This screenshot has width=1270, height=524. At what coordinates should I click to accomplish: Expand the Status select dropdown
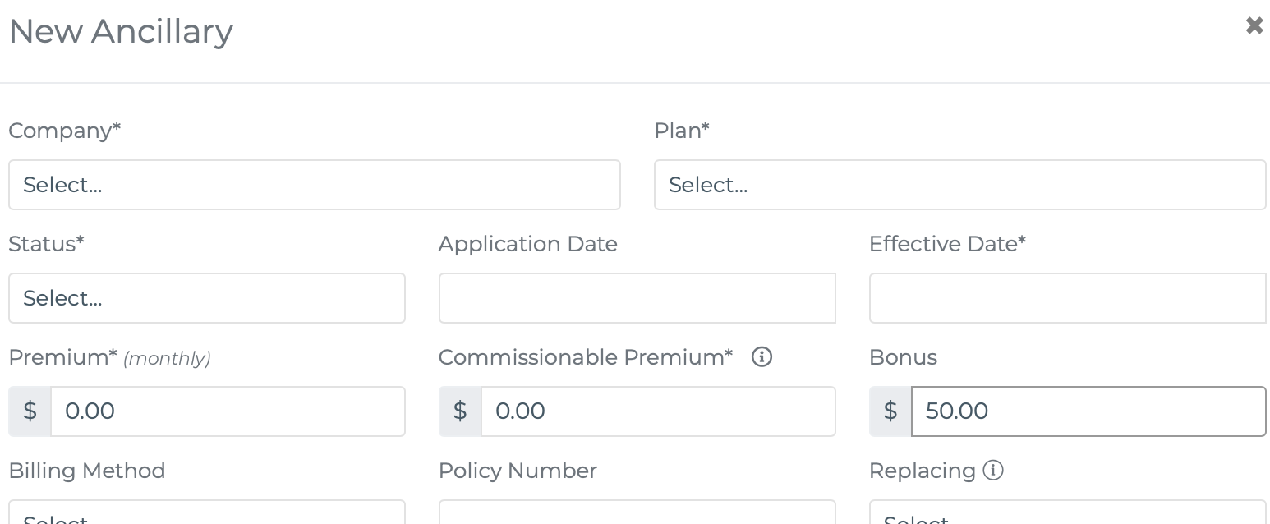[207, 298]
